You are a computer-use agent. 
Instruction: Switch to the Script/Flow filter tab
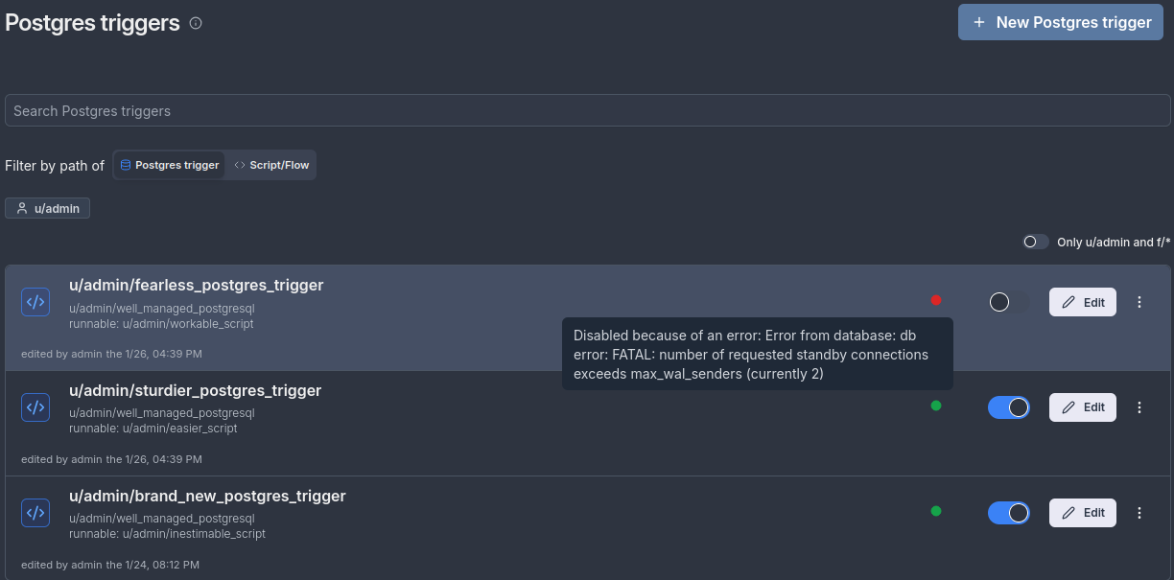(272, 165)
